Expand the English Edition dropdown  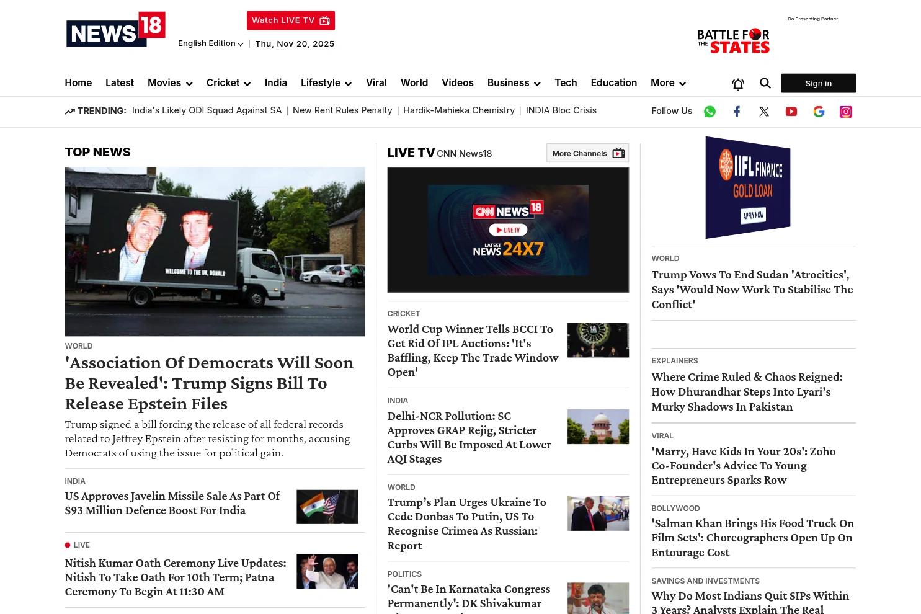[x=210, y=43]
